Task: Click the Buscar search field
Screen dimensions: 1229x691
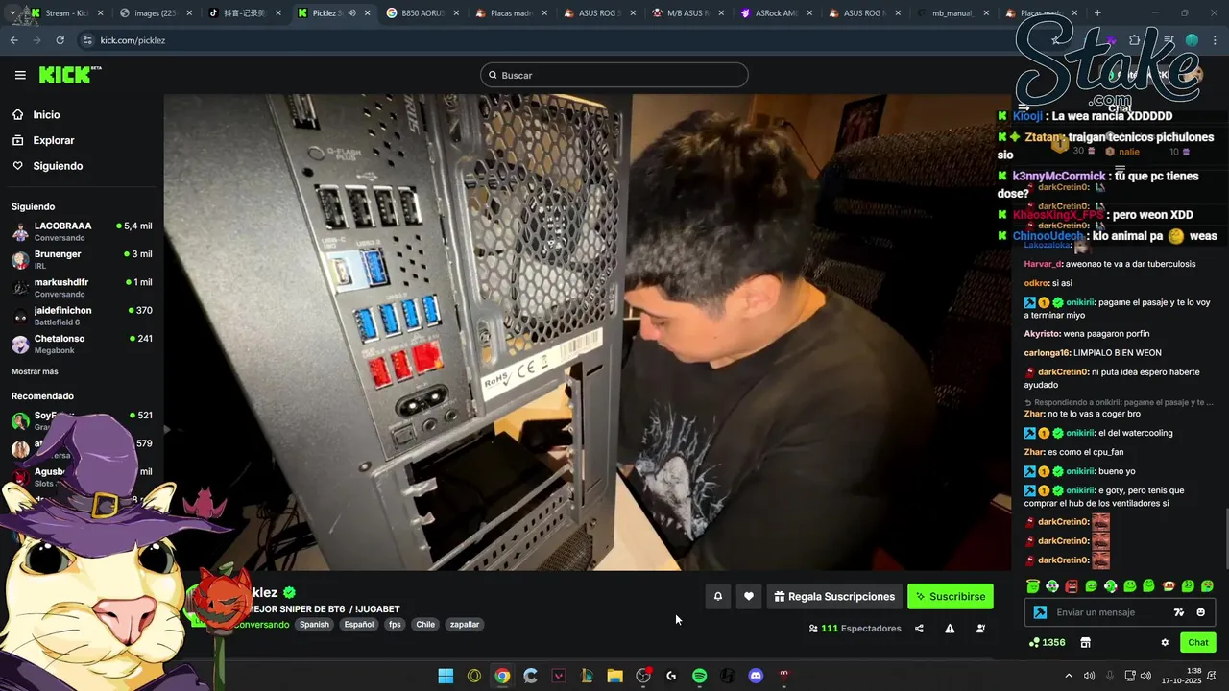Action: [614, 75]
